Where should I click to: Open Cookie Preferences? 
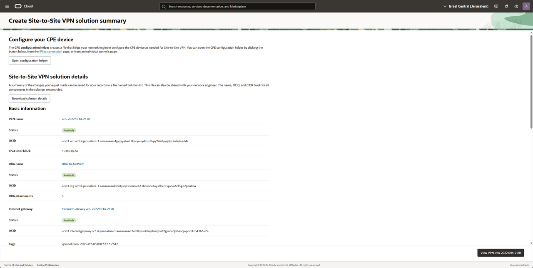[47, 265]
